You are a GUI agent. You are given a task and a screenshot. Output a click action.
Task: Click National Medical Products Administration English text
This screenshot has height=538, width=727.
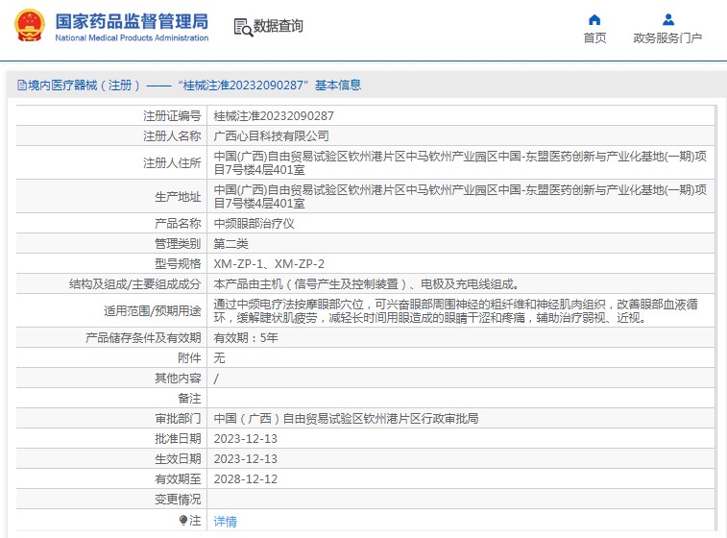[x=132, y=38]
